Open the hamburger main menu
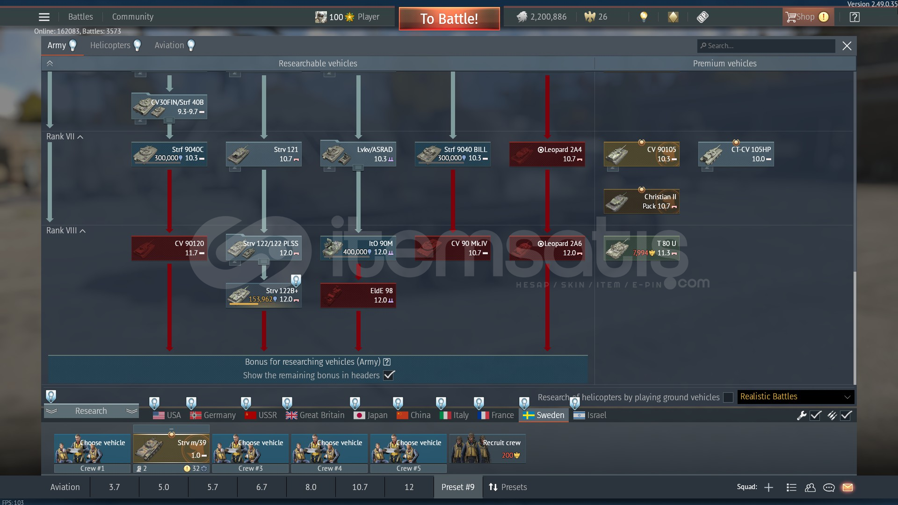Screen dimensions: 898x505 [x=44, y=17]
